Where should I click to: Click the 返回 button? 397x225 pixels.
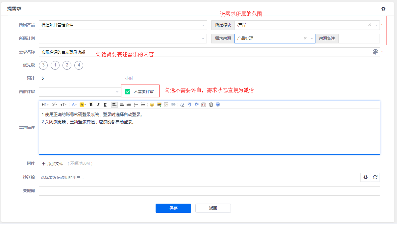[213, 208]
